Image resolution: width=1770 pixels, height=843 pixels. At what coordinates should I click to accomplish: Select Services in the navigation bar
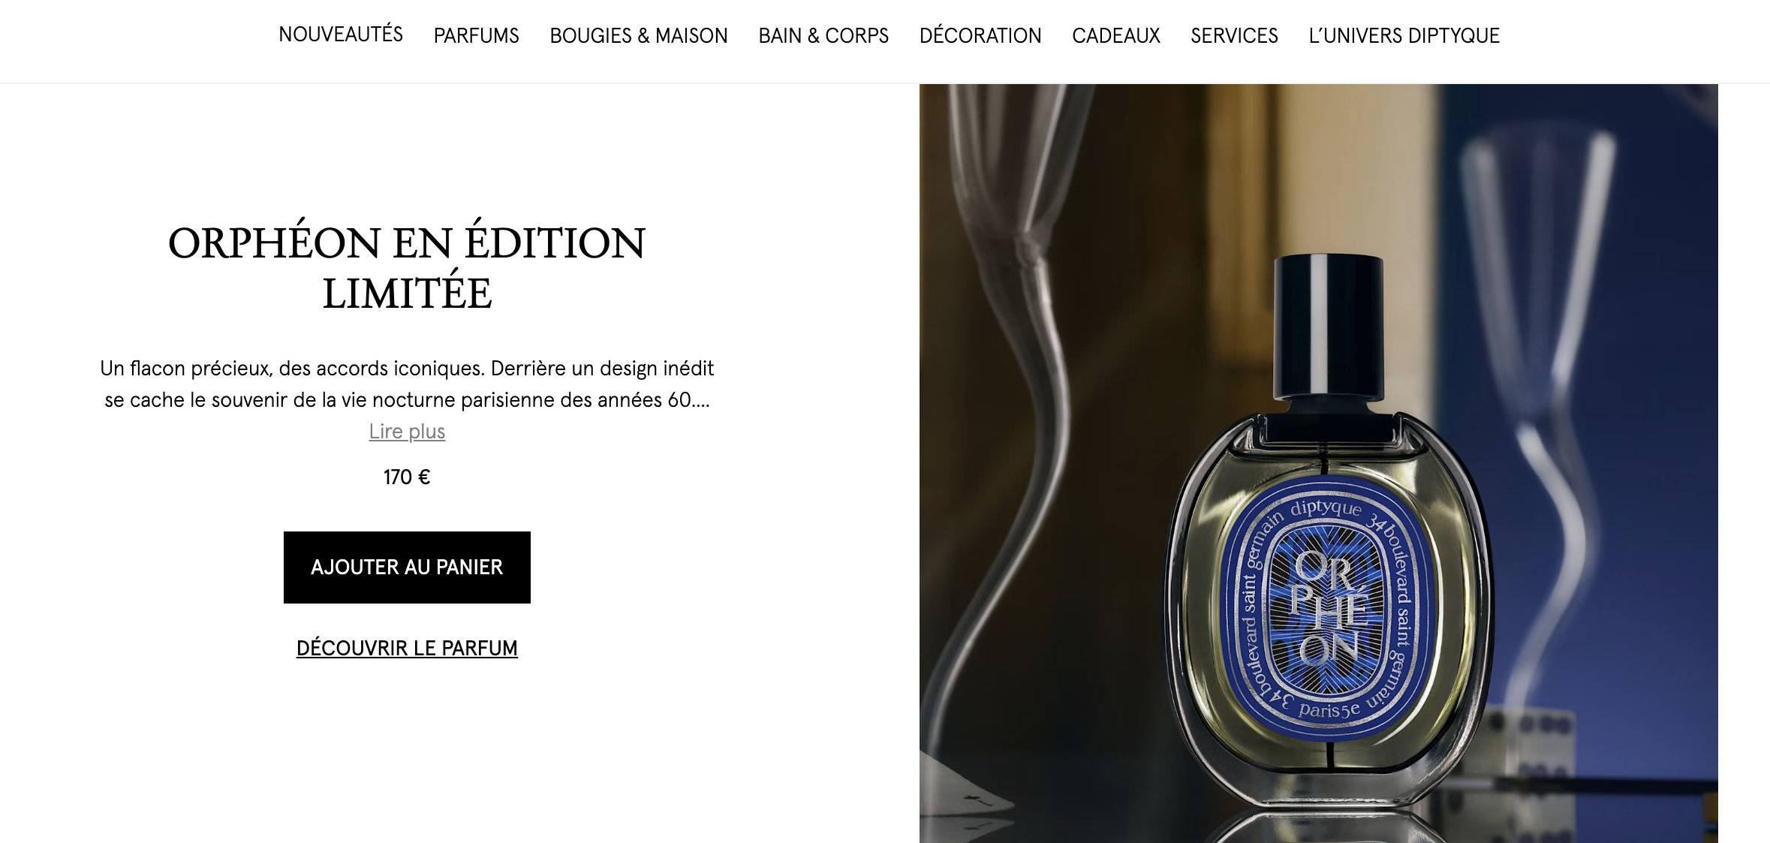click(1234, 35)
